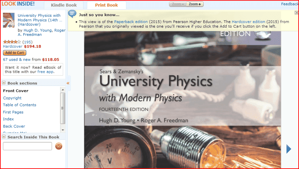299x169 pixels.
Task: Select Front Cover section
Action: coord(16,91)
